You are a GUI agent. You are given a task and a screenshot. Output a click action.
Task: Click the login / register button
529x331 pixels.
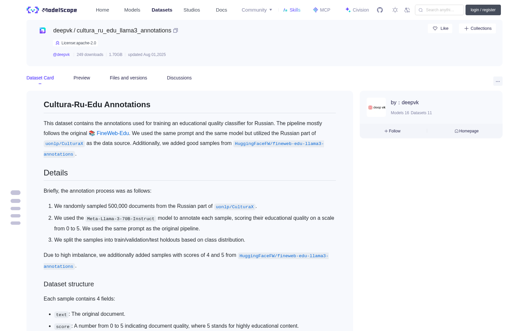(483, 10)
